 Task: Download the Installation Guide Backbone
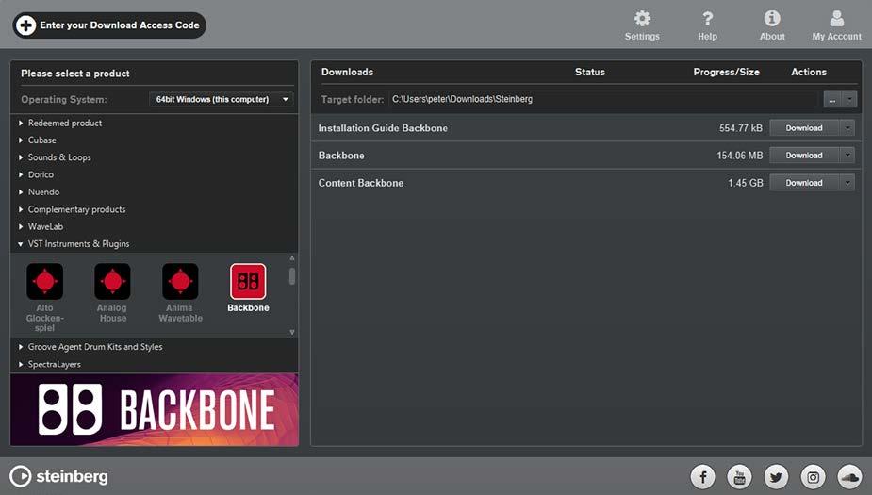[803, 128]
